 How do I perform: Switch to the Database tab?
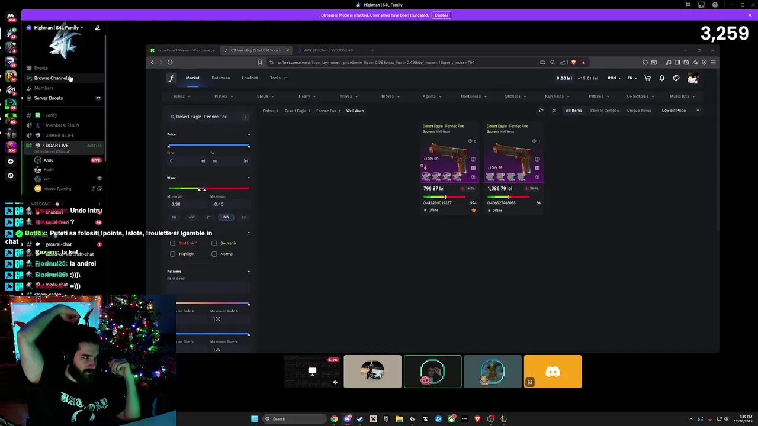221,78
